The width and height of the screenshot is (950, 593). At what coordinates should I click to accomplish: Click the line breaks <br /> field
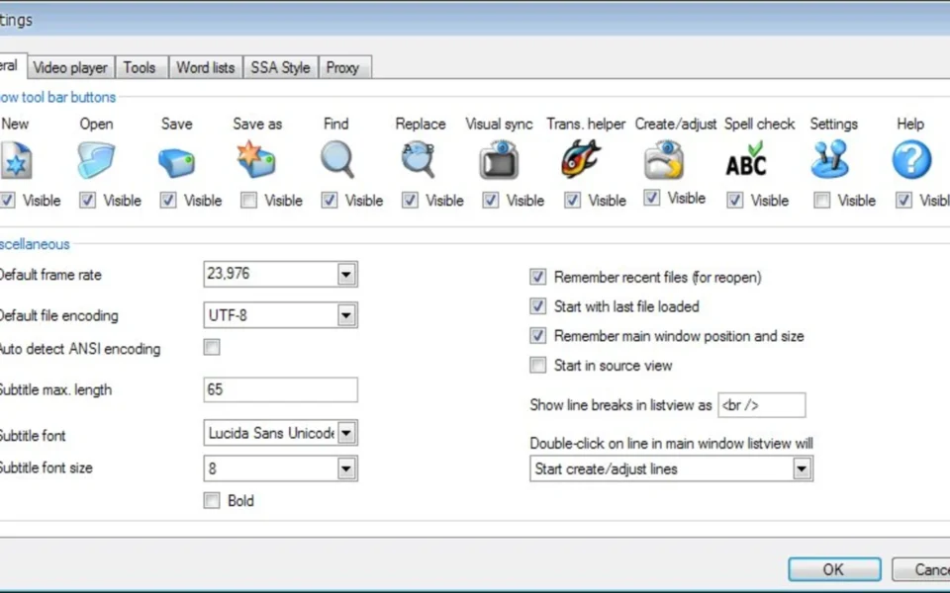pos(762,405)
